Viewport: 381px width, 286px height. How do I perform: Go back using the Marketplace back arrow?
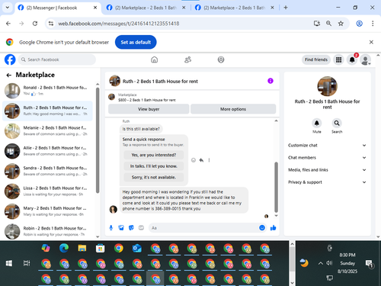(x=9, y=75)
